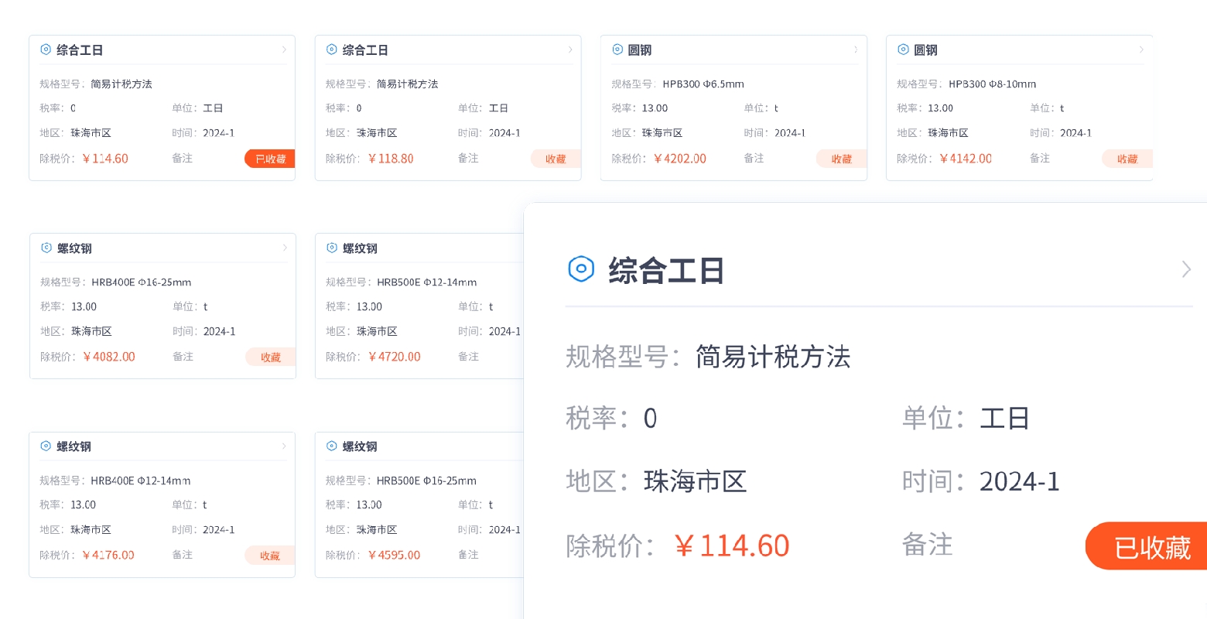Image resolution: width=1207 pixels, height=619 pixels.
Task: Toggle 收藏 on the ¥4176.00 螺纹钢 card
Action: pos(270,556)
